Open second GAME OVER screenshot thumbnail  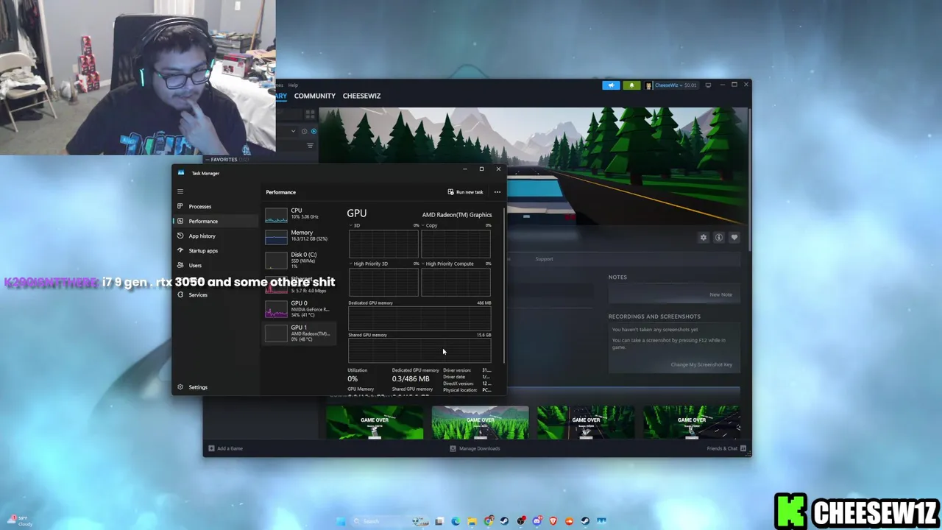coord(480,423)
